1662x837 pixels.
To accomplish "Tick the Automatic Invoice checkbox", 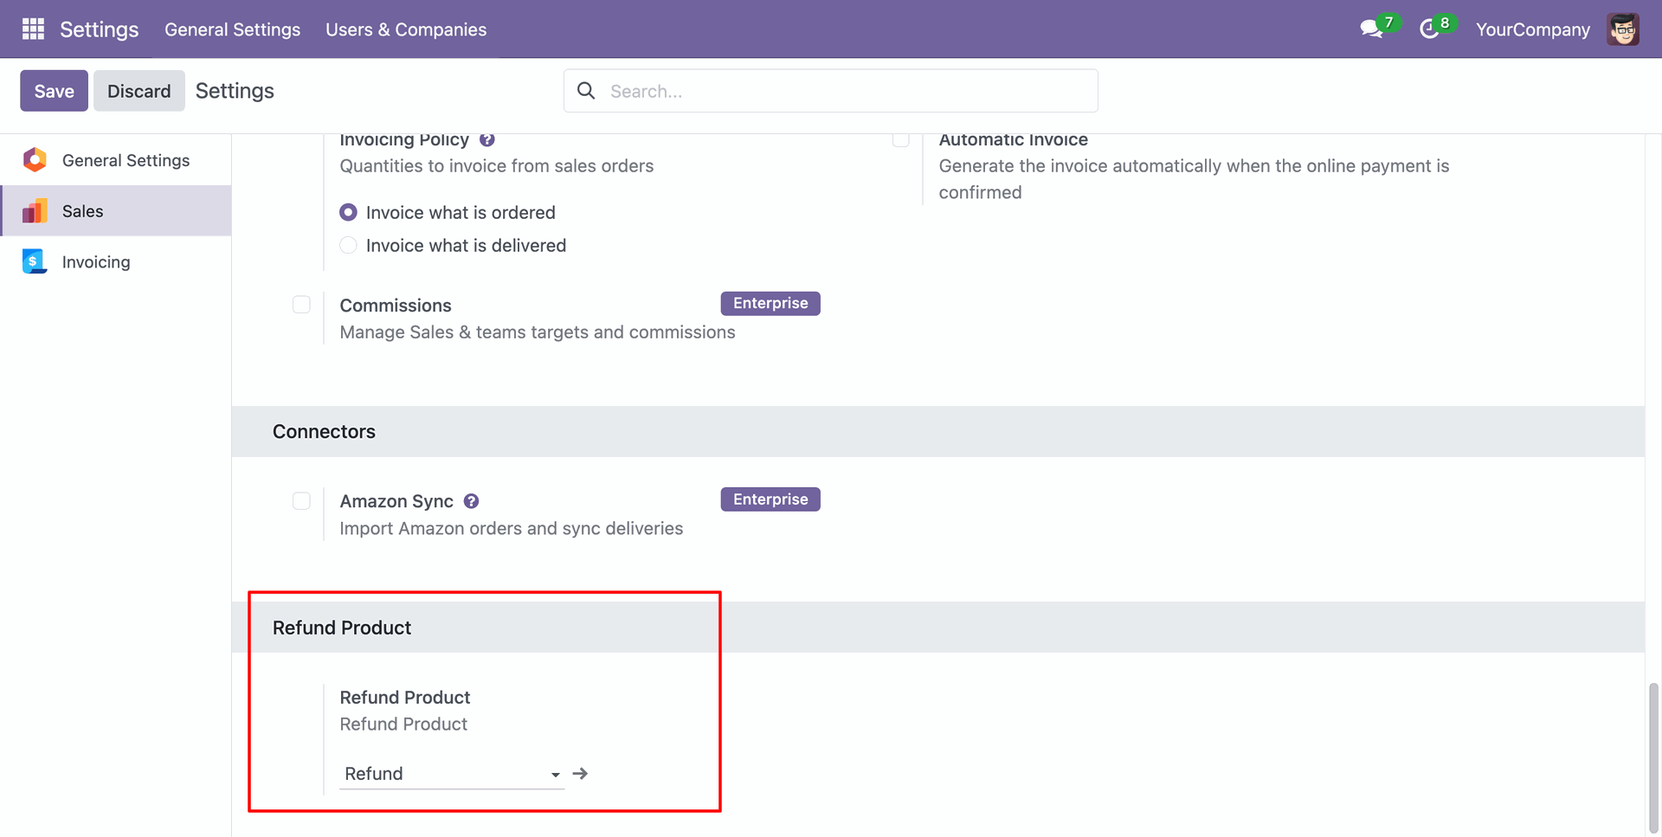I will click(x=900, y=140).
